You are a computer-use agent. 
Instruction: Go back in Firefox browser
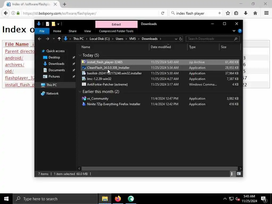(6, 13)
